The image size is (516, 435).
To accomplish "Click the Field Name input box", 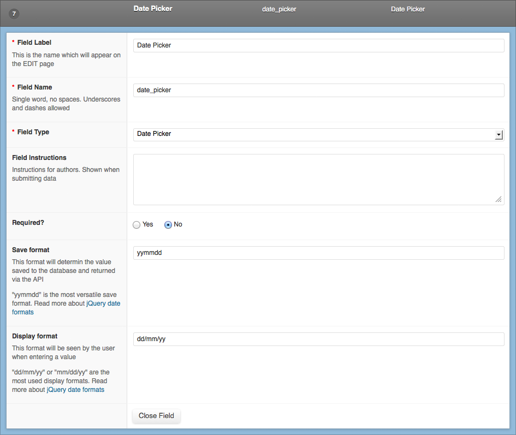I will coord(318,90).
